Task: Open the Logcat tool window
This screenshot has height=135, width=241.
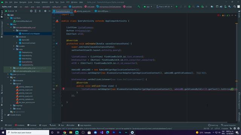Action: 43,125
